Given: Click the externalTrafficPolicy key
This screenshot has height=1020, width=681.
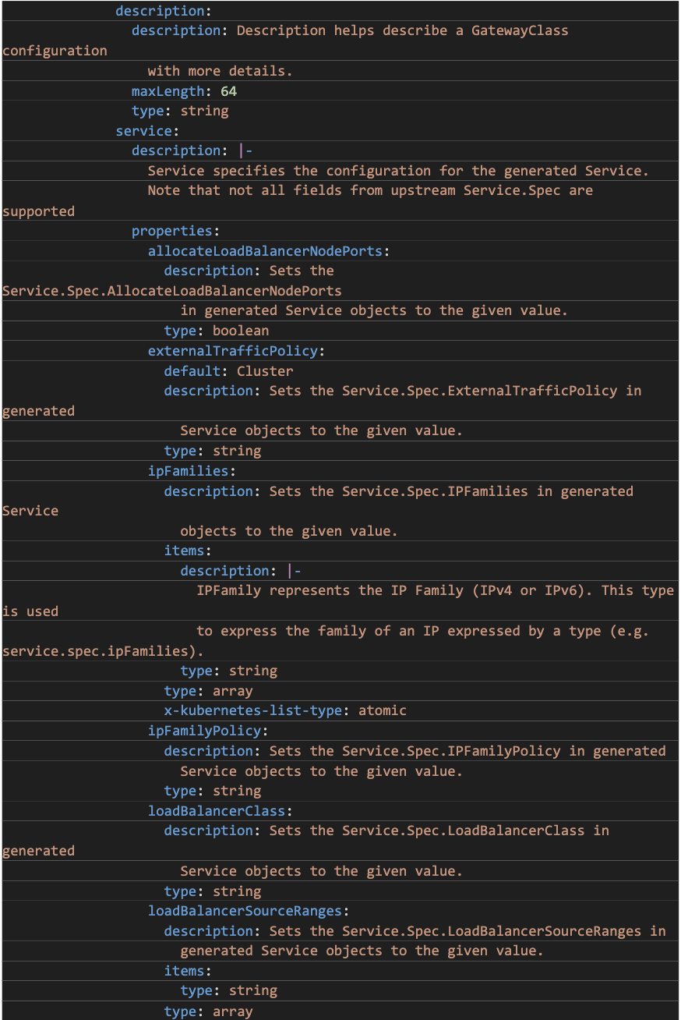Looking at the screenshot, I should coord(233,351).
